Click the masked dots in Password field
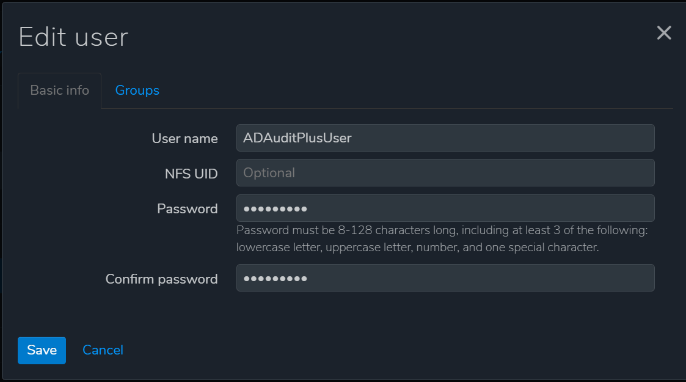The height and width of the screenshot is (382, 686). point(275,209)
